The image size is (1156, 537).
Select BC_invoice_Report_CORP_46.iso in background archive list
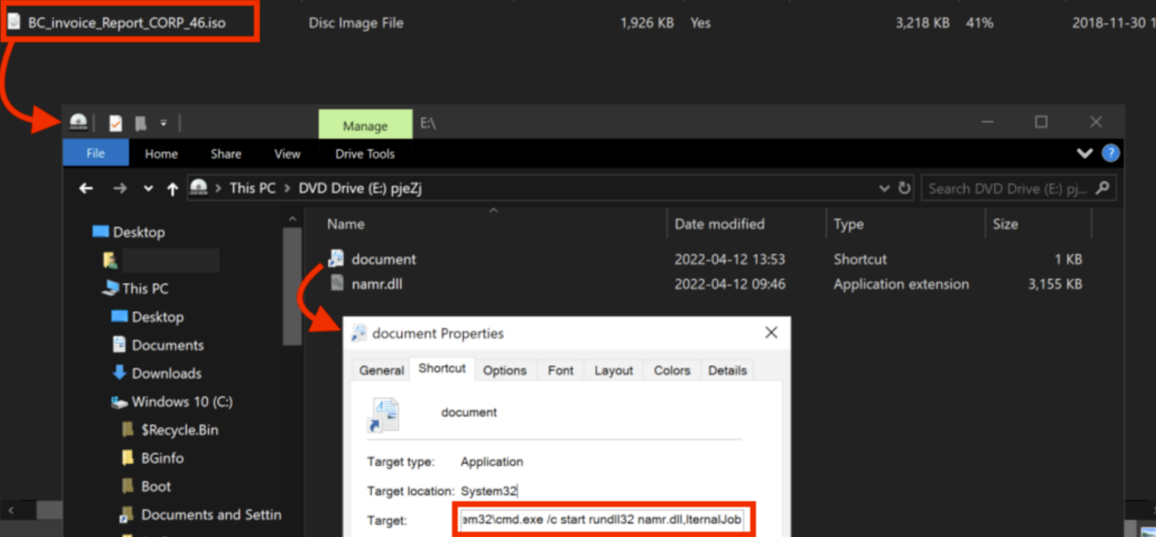point(126,23)
